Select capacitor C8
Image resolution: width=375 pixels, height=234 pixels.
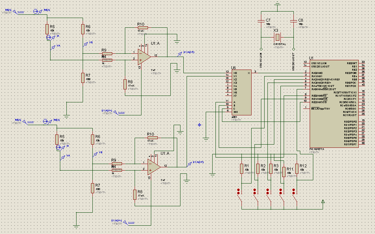(293, 21)
